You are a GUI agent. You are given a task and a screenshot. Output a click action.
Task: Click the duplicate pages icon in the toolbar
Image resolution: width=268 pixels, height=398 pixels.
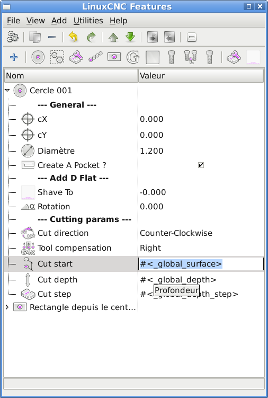[x=35, y=37]
